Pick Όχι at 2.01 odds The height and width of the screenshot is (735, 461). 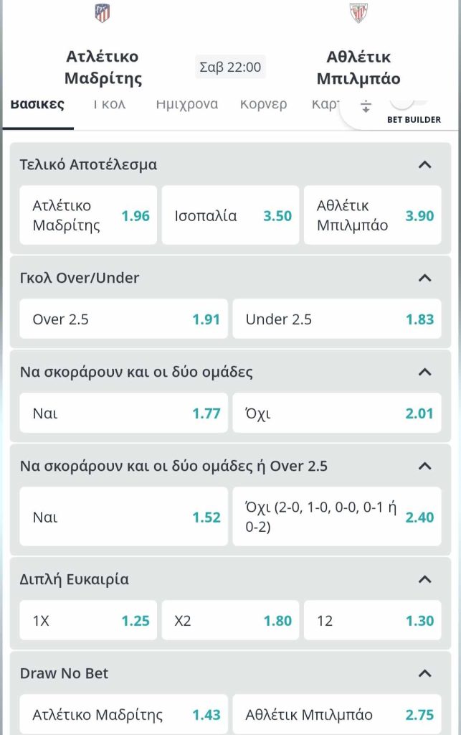[337, 413]
